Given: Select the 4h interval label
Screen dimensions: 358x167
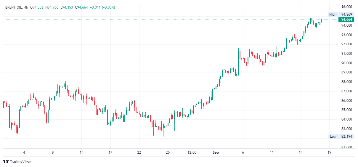Looking at the screenshot, I should 26,7.
